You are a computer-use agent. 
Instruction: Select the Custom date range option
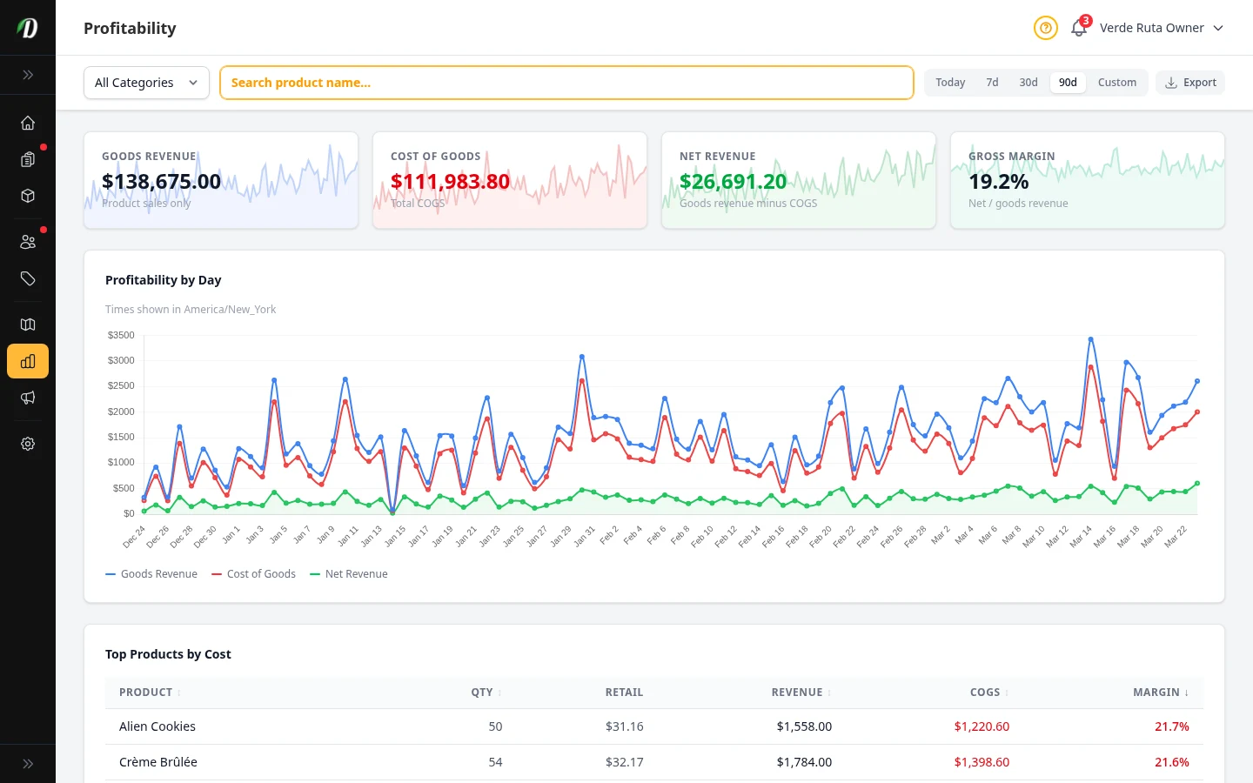pos(1117,82)
